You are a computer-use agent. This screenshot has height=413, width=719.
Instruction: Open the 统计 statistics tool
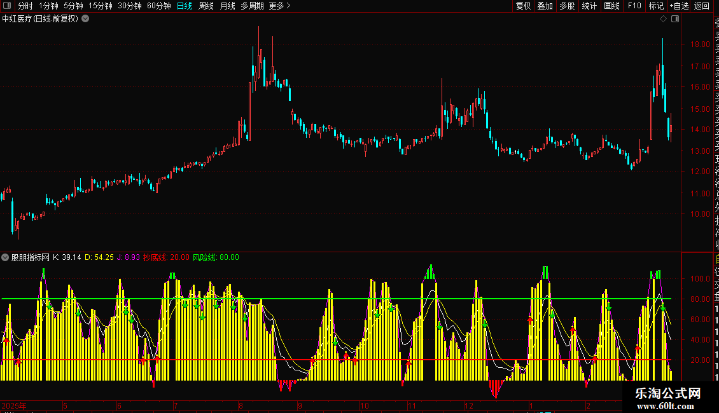589,6
